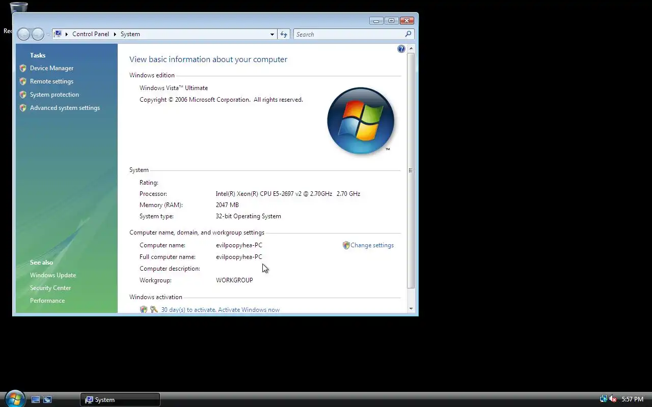Open System protection link
Image resolution: width=652 pixels, height=407 pixels.
tap(54, 95)
